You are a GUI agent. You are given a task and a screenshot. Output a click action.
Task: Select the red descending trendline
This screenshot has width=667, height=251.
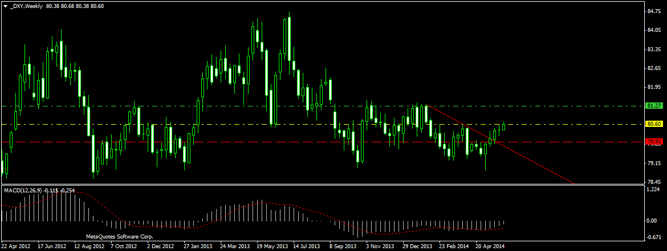[501, 145]
